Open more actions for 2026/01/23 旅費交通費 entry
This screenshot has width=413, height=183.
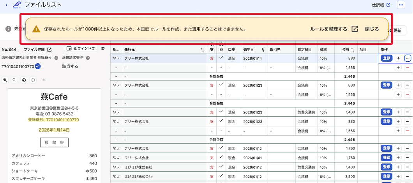point(408,112)
